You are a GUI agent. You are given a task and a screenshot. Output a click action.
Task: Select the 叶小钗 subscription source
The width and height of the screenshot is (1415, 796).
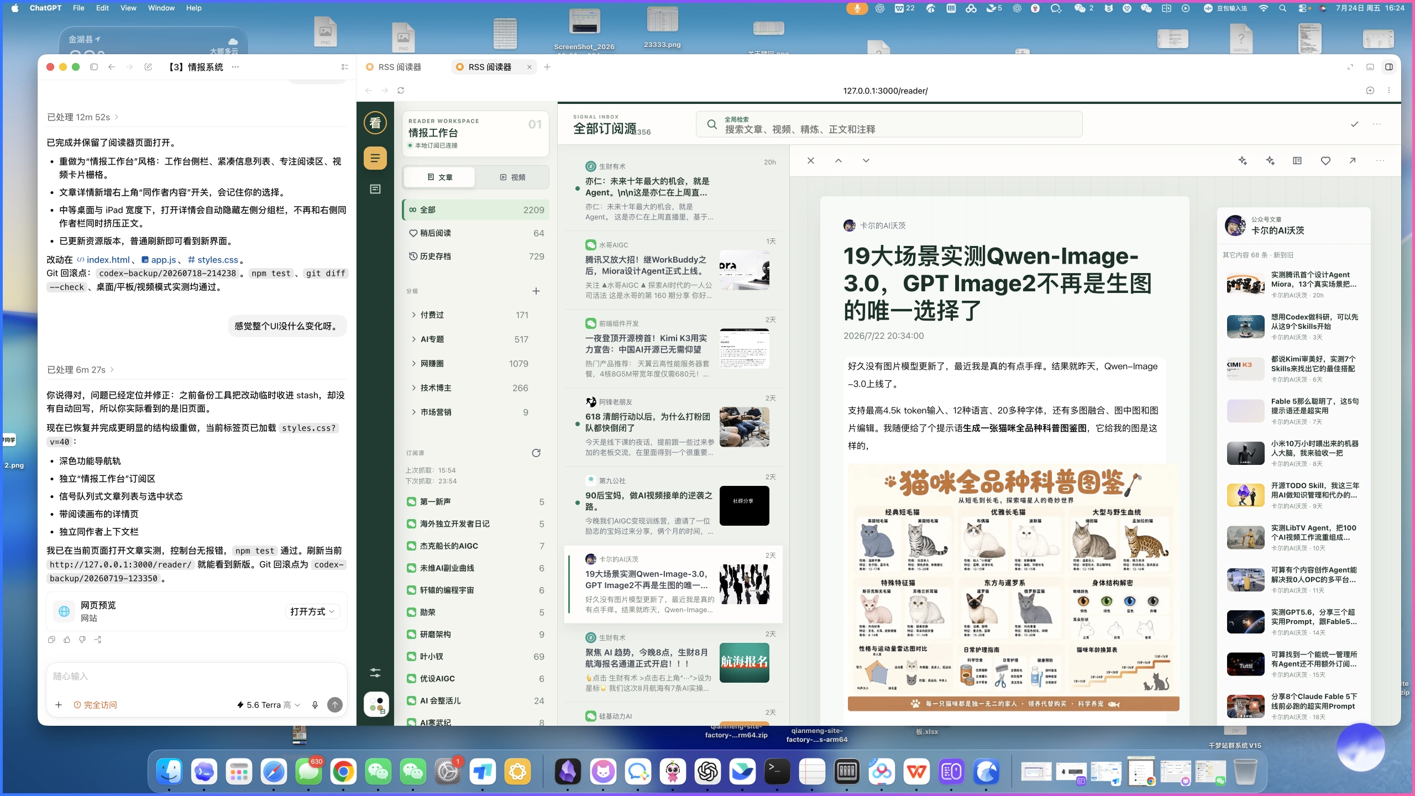coord(476,657)
